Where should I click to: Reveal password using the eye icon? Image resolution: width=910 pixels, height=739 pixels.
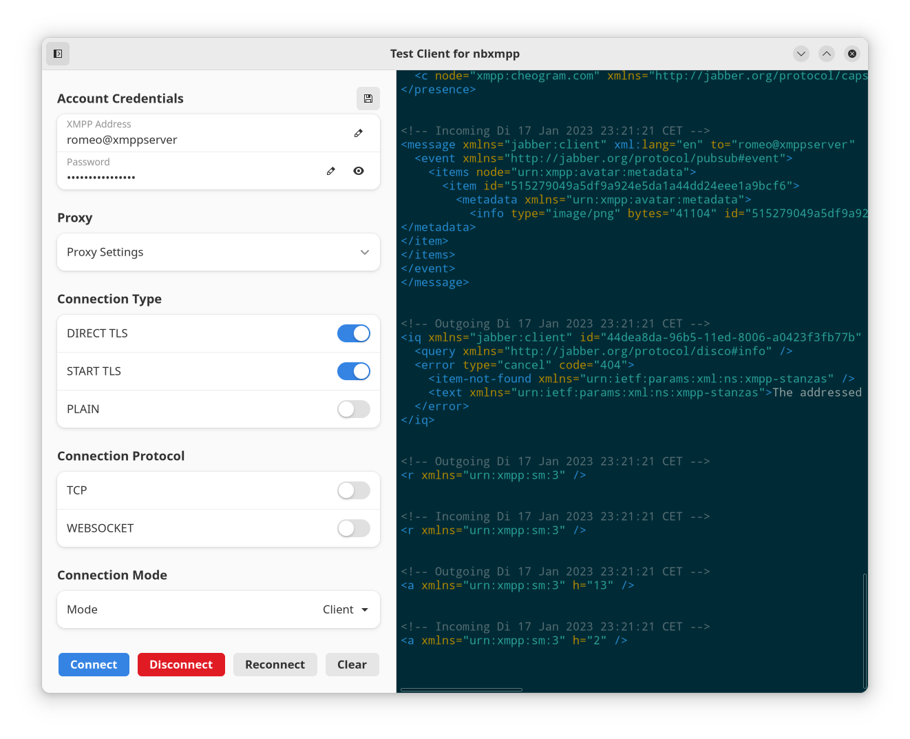click(x=359, y=171)
